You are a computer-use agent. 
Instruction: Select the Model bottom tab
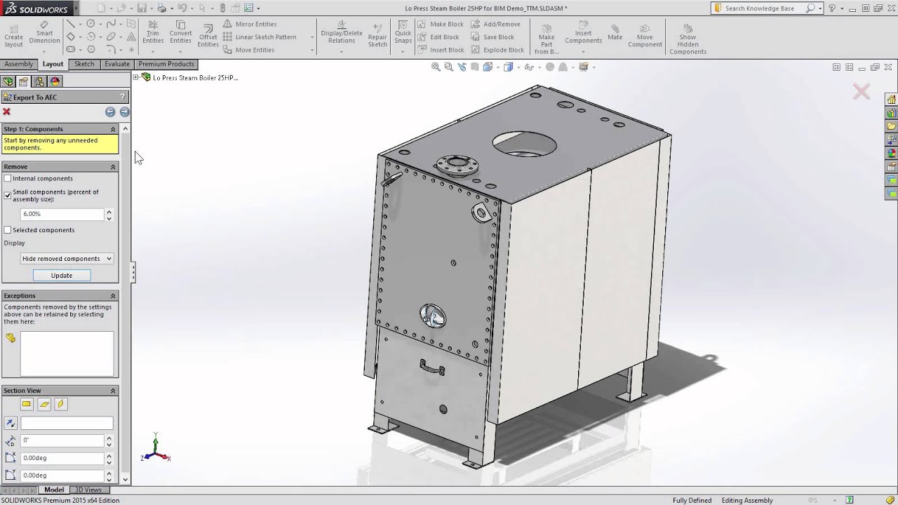coord(54,490)
